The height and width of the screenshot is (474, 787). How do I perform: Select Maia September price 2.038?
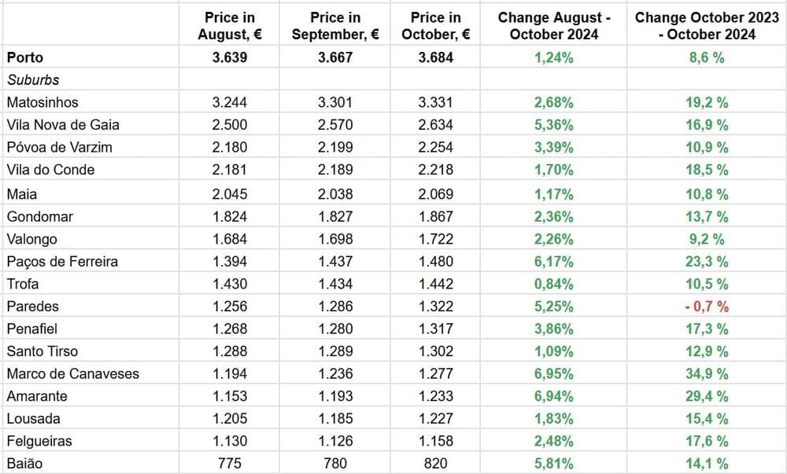[x=336, y=193]
